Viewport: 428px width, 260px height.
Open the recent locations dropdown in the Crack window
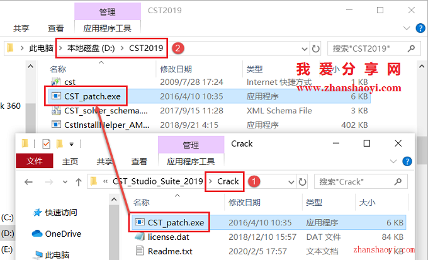[x=65, y=182]
